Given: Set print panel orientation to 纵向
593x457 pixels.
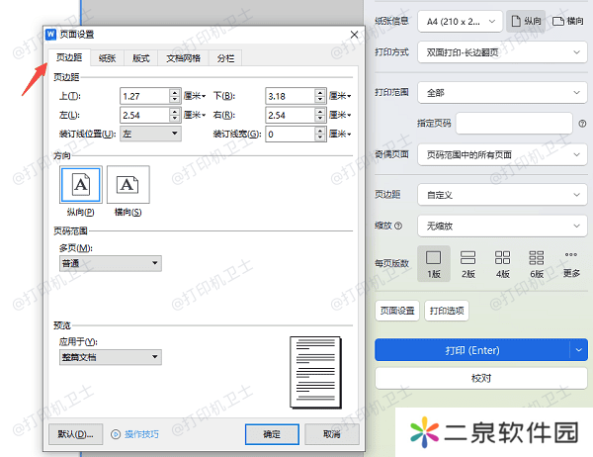Looking at the screenshot, I should [526, 21].
